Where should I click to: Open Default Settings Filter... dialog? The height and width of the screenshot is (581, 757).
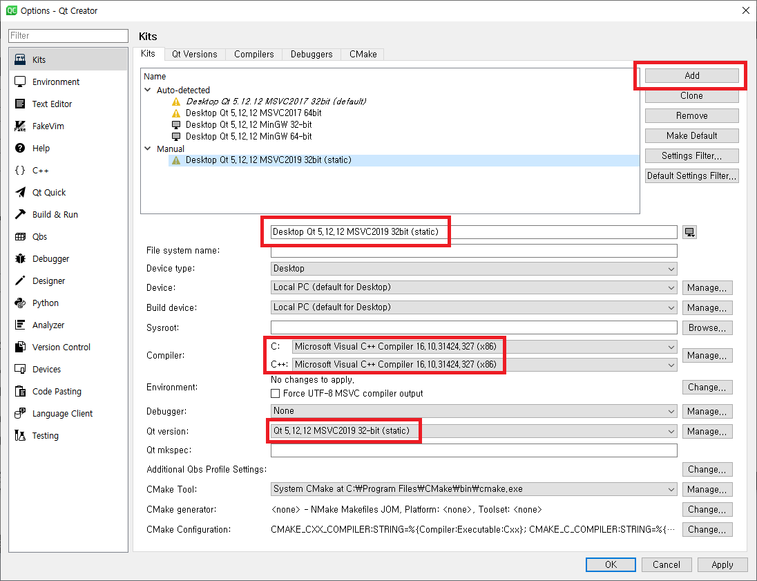point(692,175)
